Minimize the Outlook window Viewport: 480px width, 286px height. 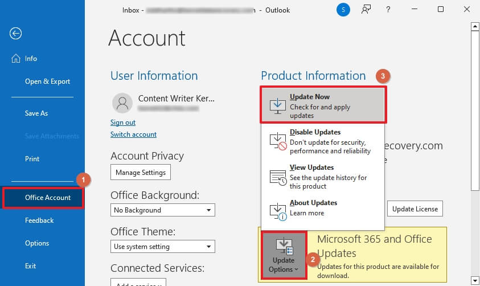415,9
